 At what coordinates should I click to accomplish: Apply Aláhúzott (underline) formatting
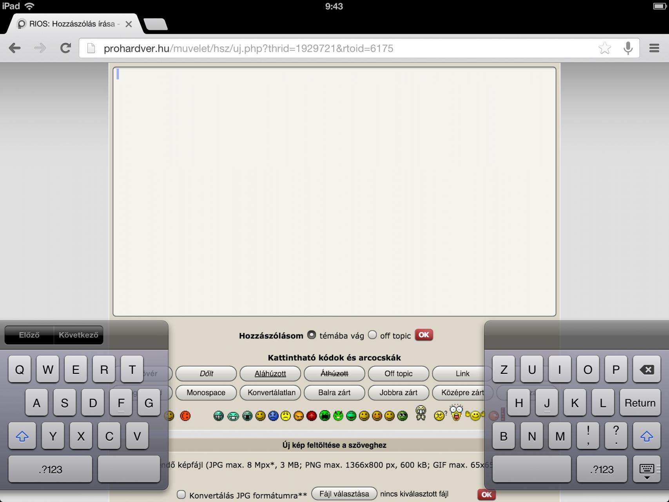(270, 373)
